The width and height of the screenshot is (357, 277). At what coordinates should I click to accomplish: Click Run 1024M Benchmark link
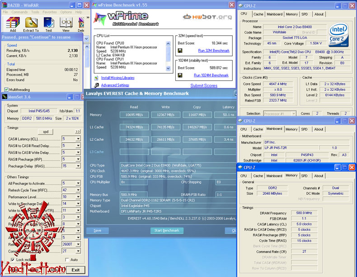211,75
